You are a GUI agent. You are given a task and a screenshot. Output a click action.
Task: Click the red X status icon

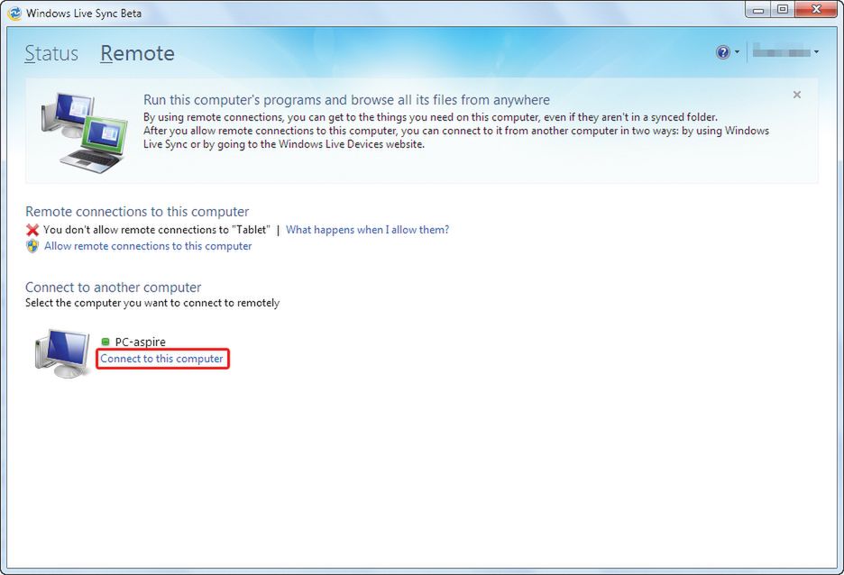point(32,230)
